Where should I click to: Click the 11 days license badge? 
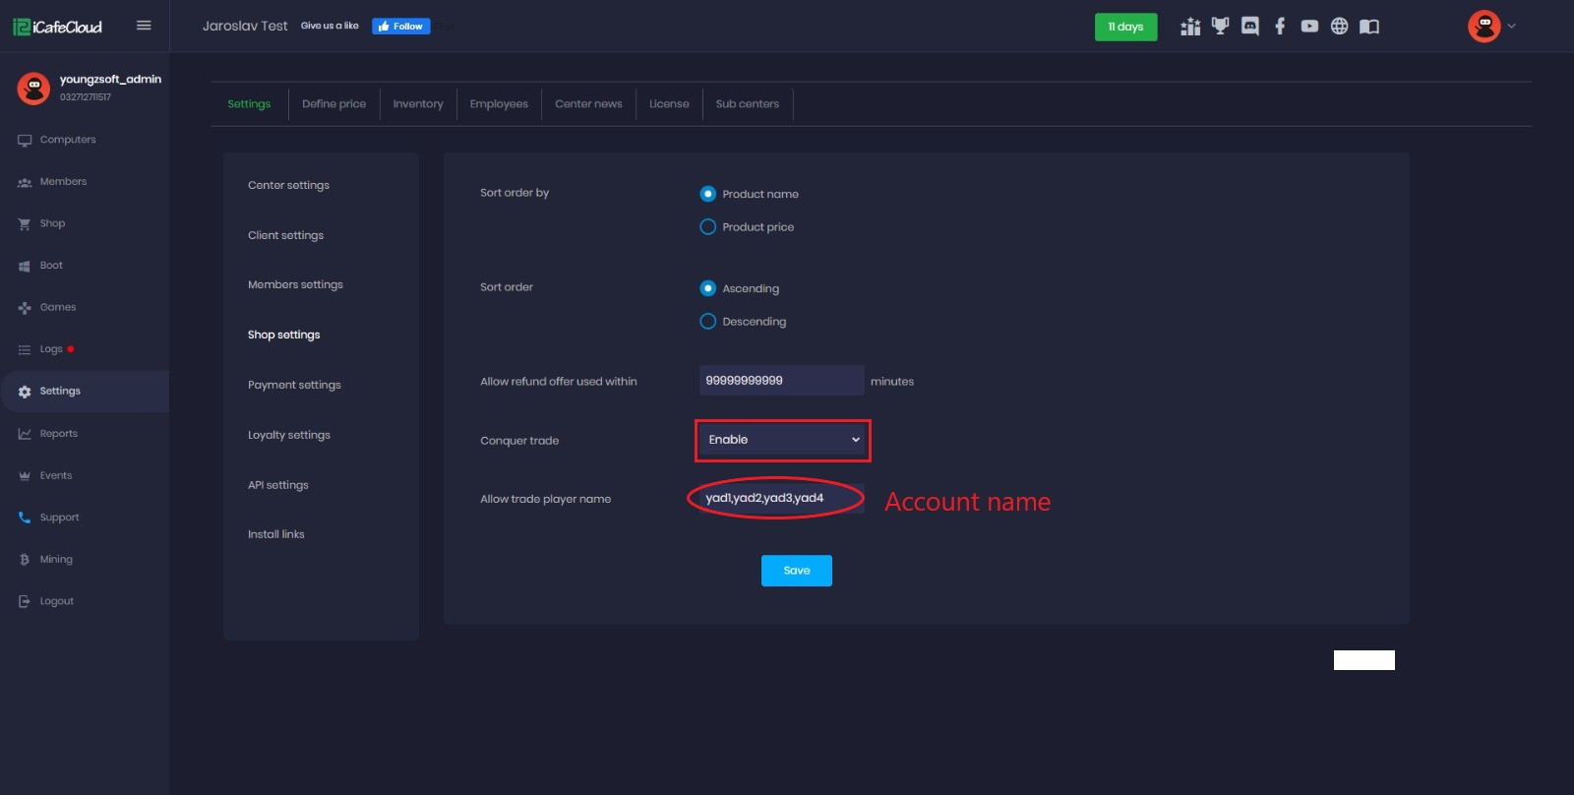coord(1125,27)
